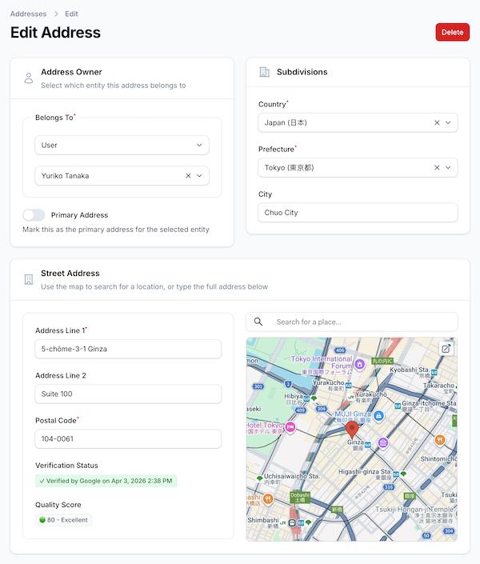The image size is (480, 564).
Task: Click the Delete button
Action: (x=452, y=32)
